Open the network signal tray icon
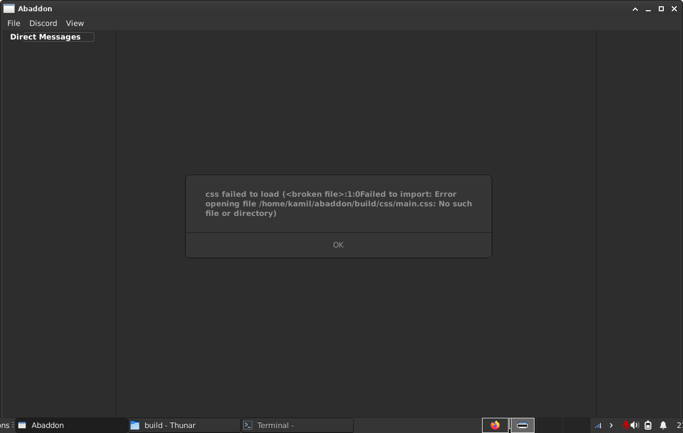 [x=598, y=425]
